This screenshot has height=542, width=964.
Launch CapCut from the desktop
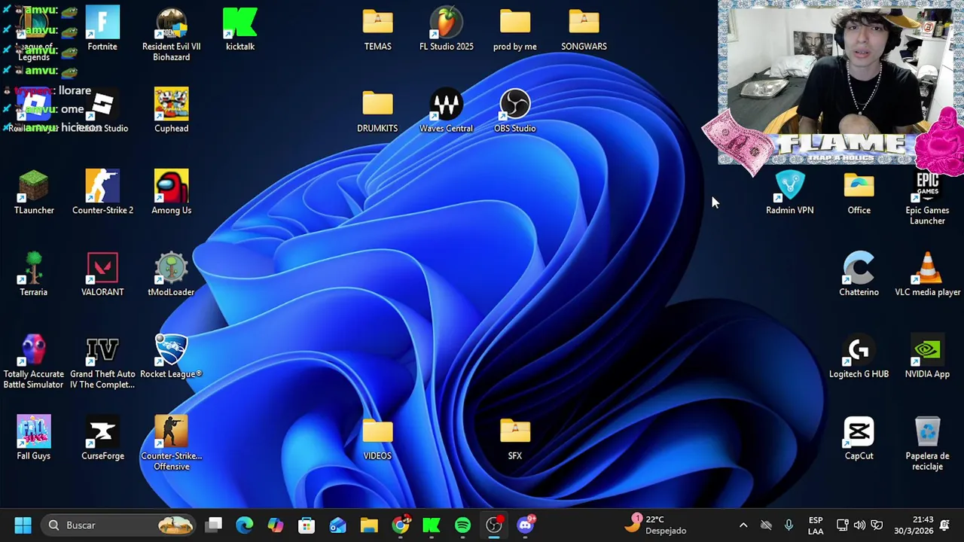[x=859, y=439]
